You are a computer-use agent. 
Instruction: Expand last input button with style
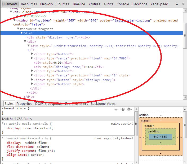point(32,84)
